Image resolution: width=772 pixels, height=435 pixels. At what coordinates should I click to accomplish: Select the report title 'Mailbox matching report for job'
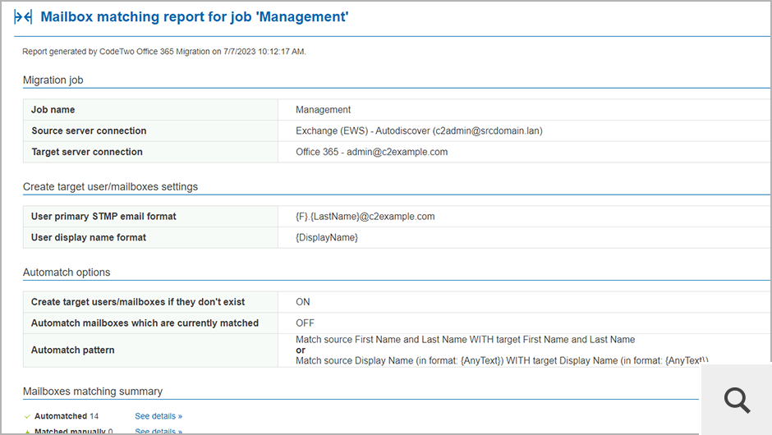pos(195,16)
